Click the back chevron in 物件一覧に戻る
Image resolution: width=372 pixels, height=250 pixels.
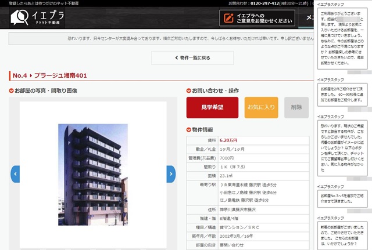click(x=177, y=58)
